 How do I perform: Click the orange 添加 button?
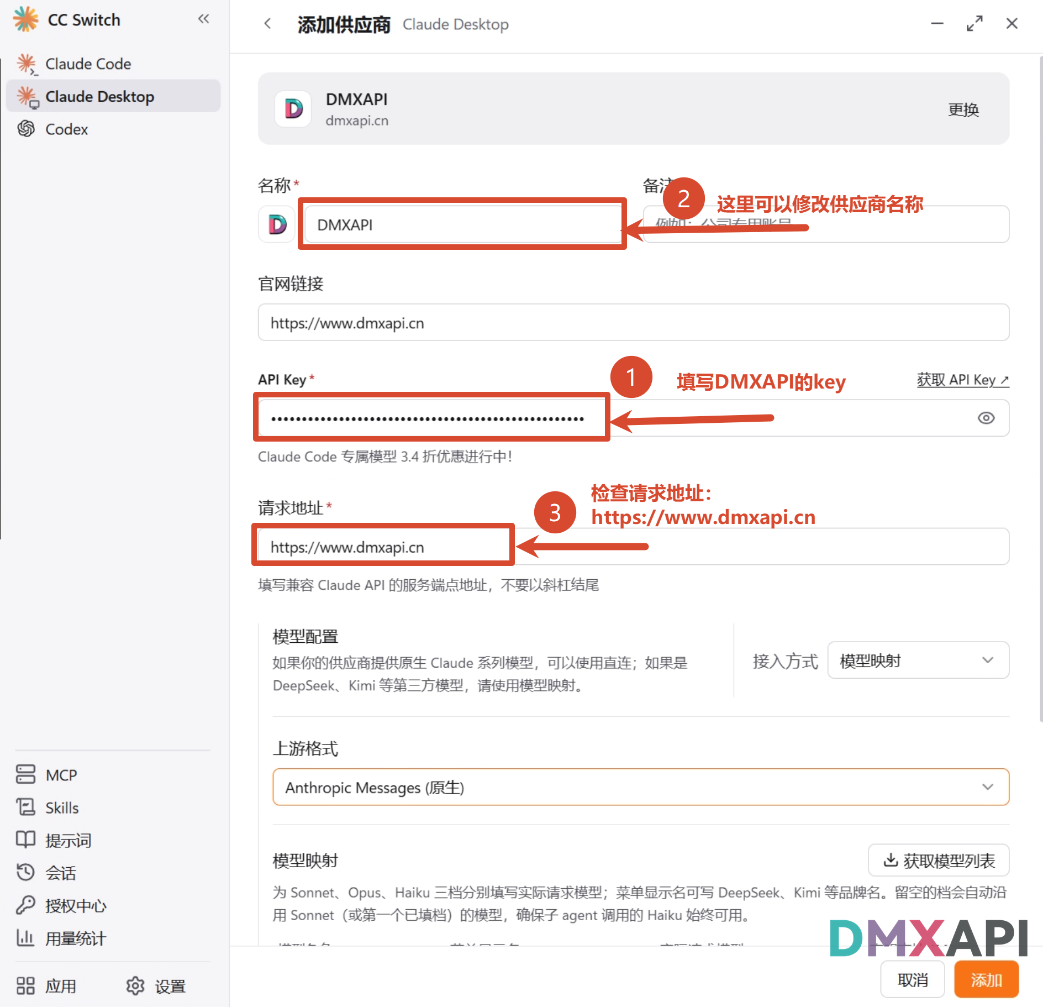coord(986,979)
